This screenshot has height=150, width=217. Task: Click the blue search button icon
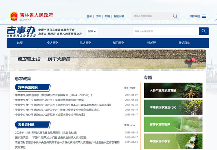point(204,31)
